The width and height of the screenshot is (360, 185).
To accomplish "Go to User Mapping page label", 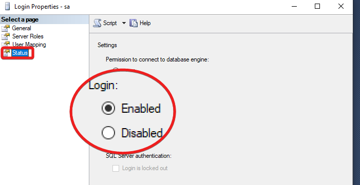I will pos(29,45).
